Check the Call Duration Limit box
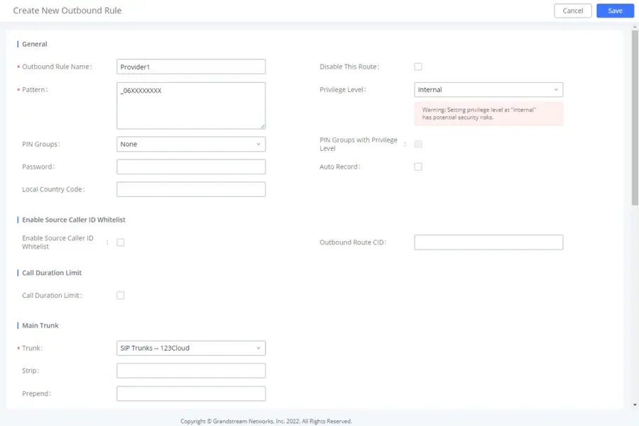 click(121, 296)
